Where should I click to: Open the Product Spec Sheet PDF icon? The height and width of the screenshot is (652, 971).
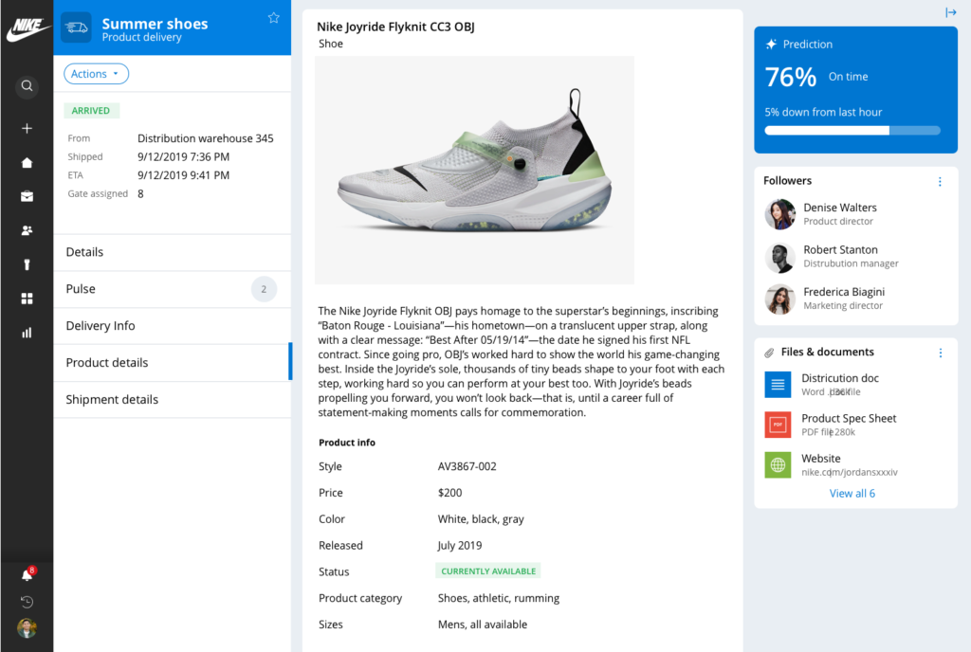point(778,425)
